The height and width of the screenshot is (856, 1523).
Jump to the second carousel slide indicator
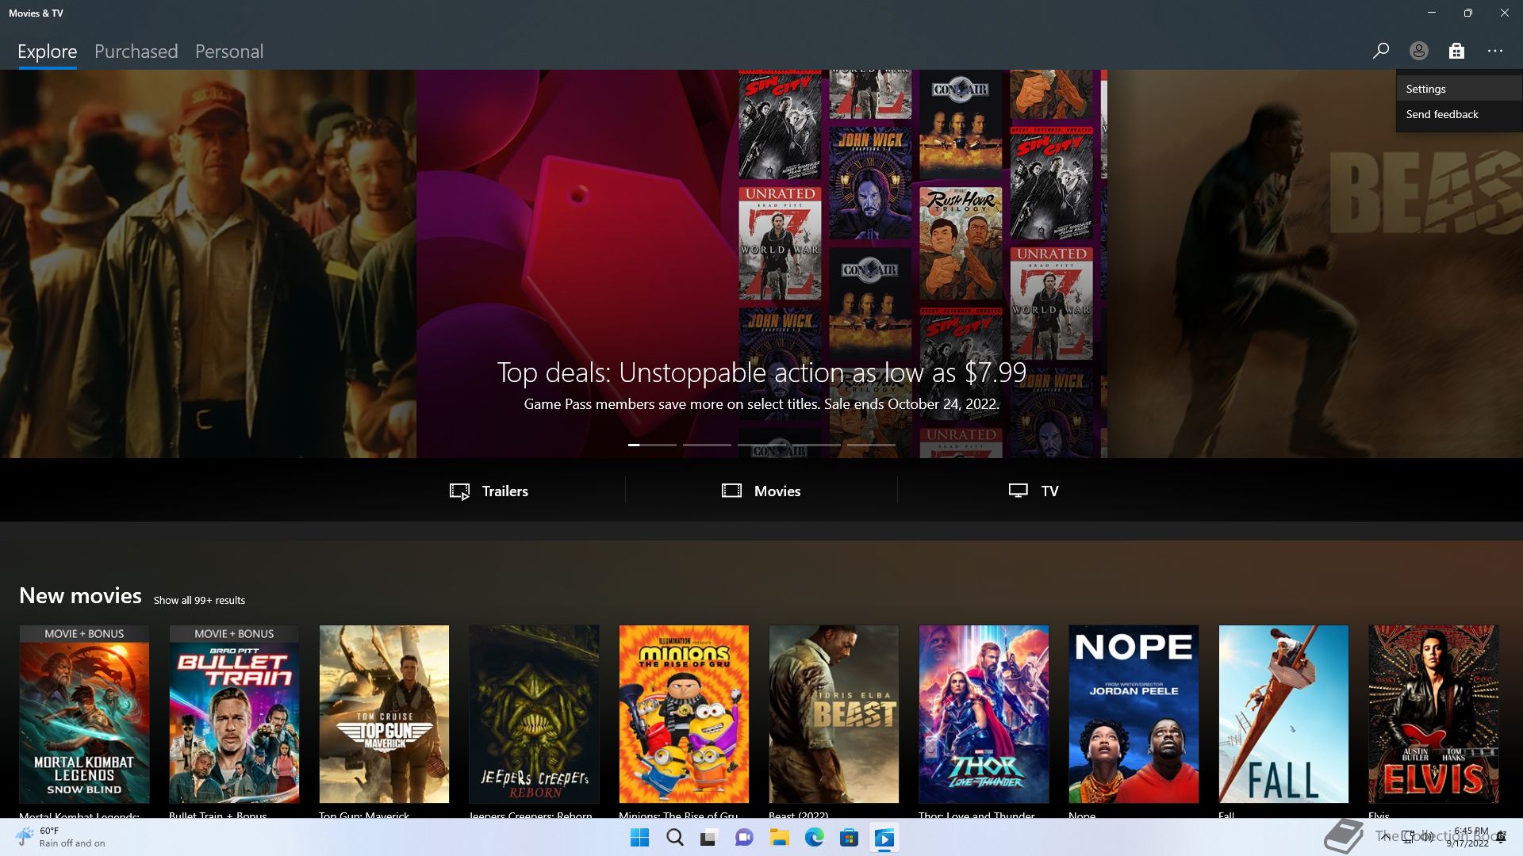point(707,445)
